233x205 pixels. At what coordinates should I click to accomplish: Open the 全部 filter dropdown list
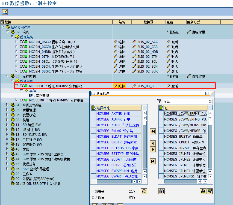(x=210, y=101)
